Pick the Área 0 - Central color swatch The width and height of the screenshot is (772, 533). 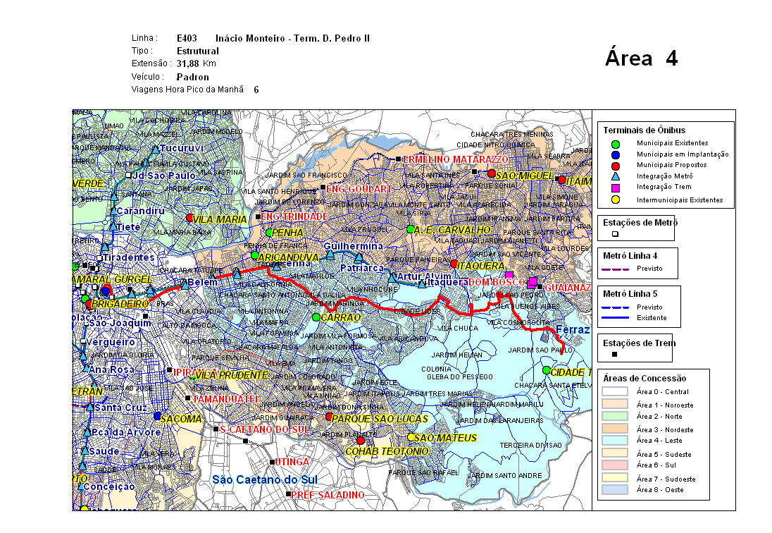click(x=614, y=391)
